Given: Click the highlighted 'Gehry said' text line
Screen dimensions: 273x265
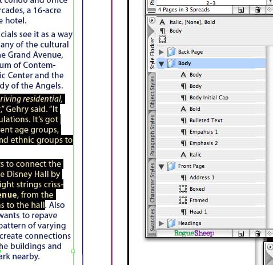Looking at the screenshot, I should (29, 109).
